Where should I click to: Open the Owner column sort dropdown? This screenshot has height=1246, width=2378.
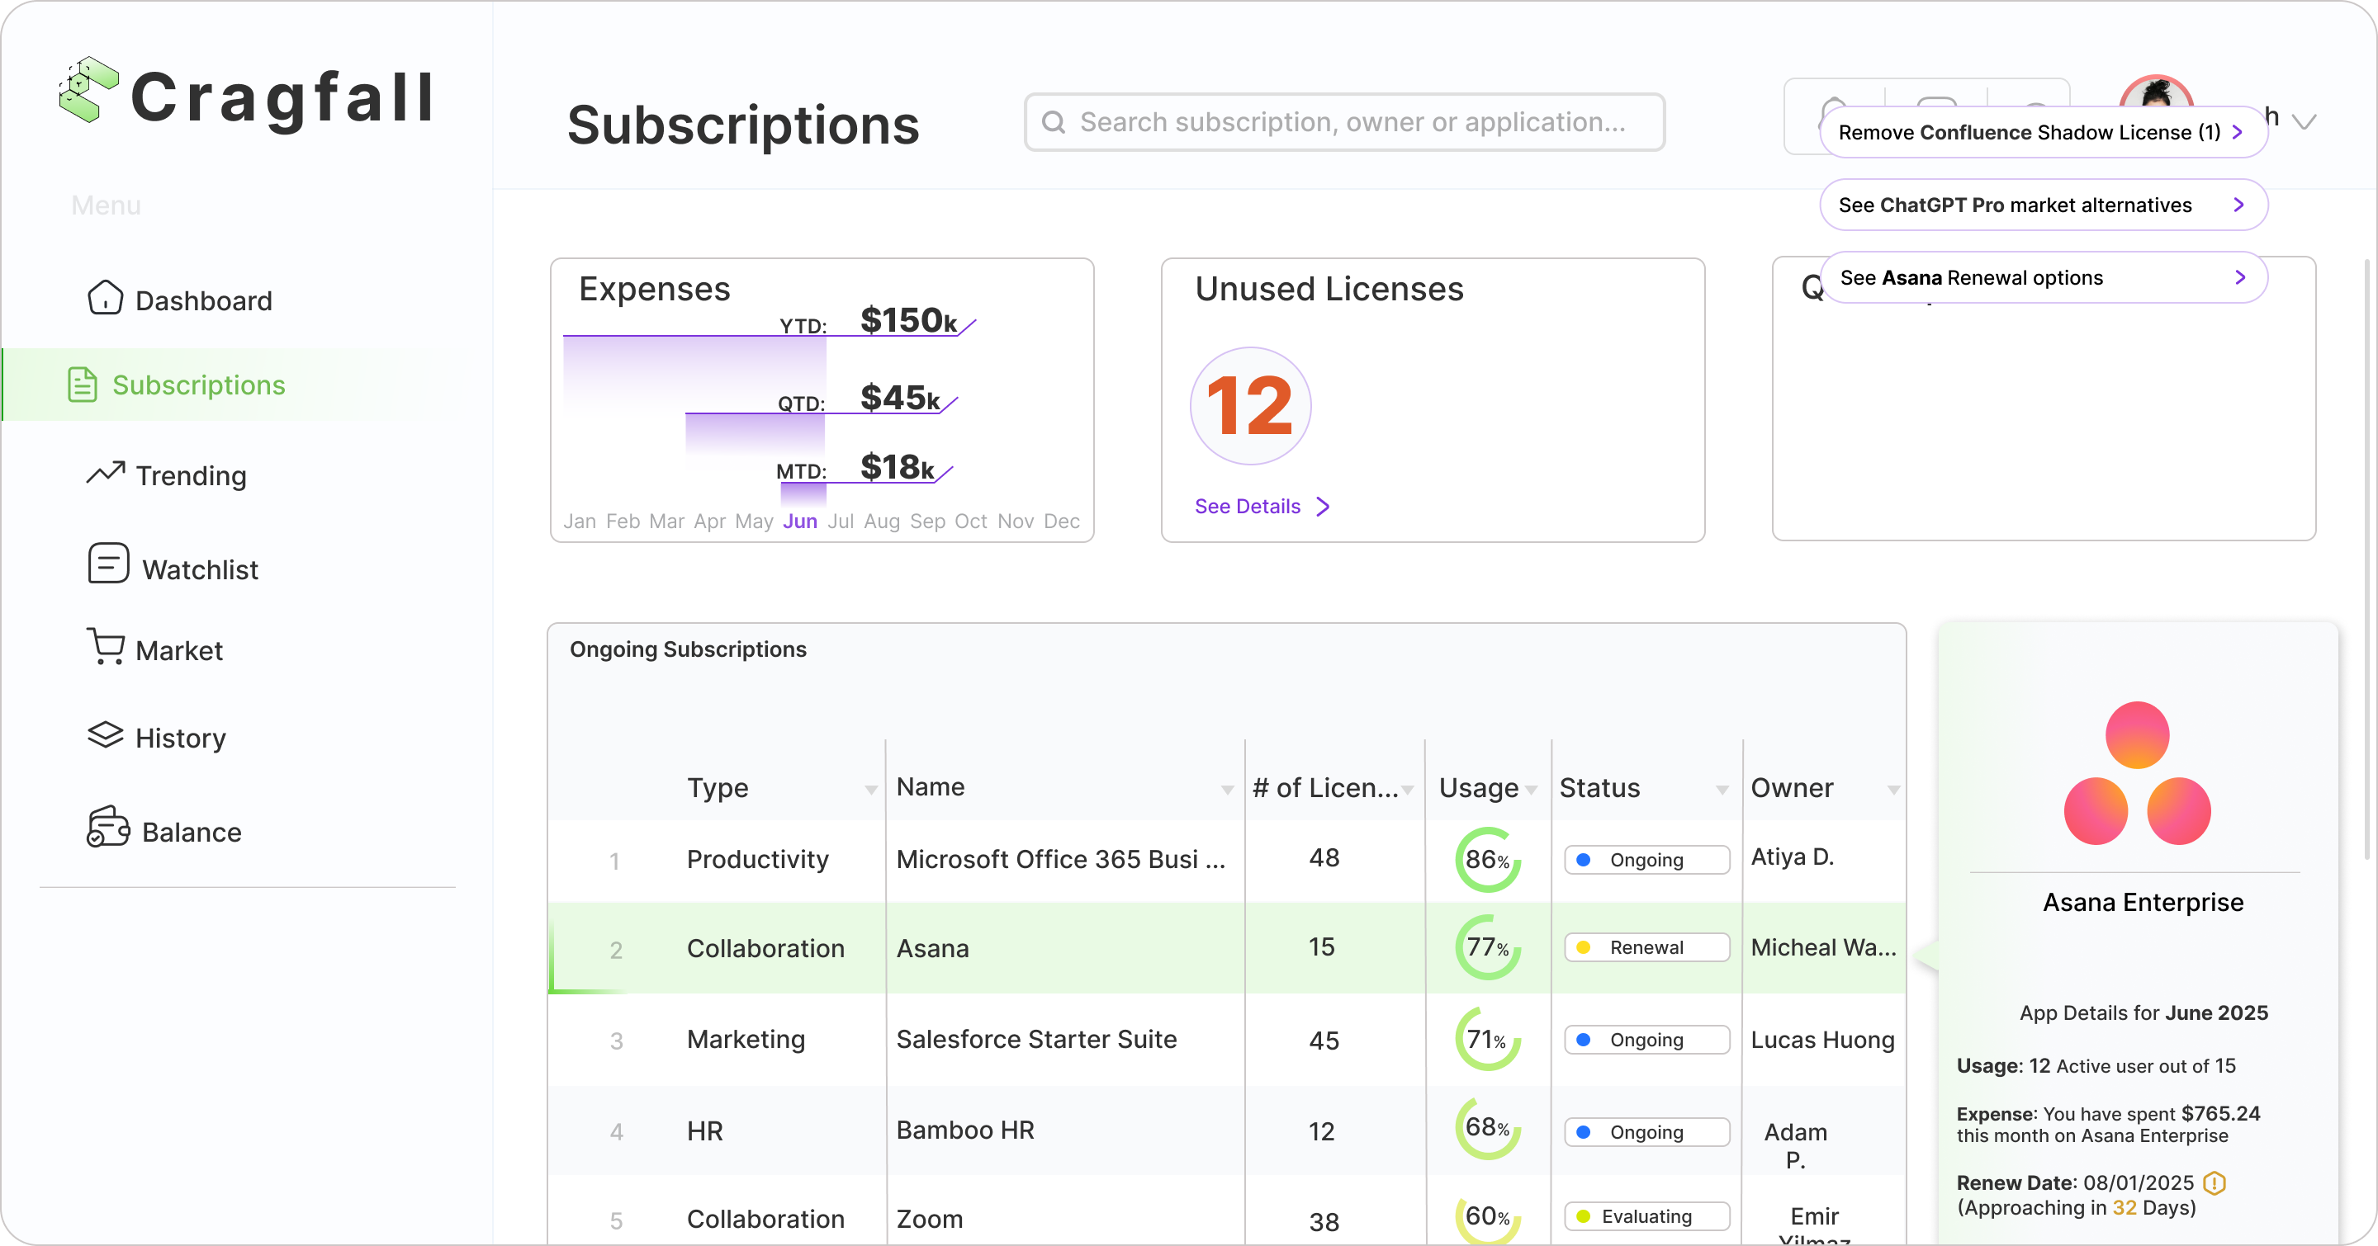coord(1894,791)
